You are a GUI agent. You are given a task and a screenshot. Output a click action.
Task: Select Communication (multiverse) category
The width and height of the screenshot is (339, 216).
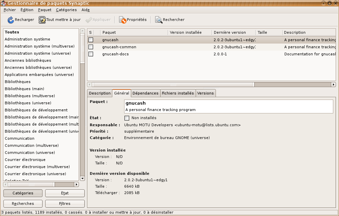(x=41, y=145)
